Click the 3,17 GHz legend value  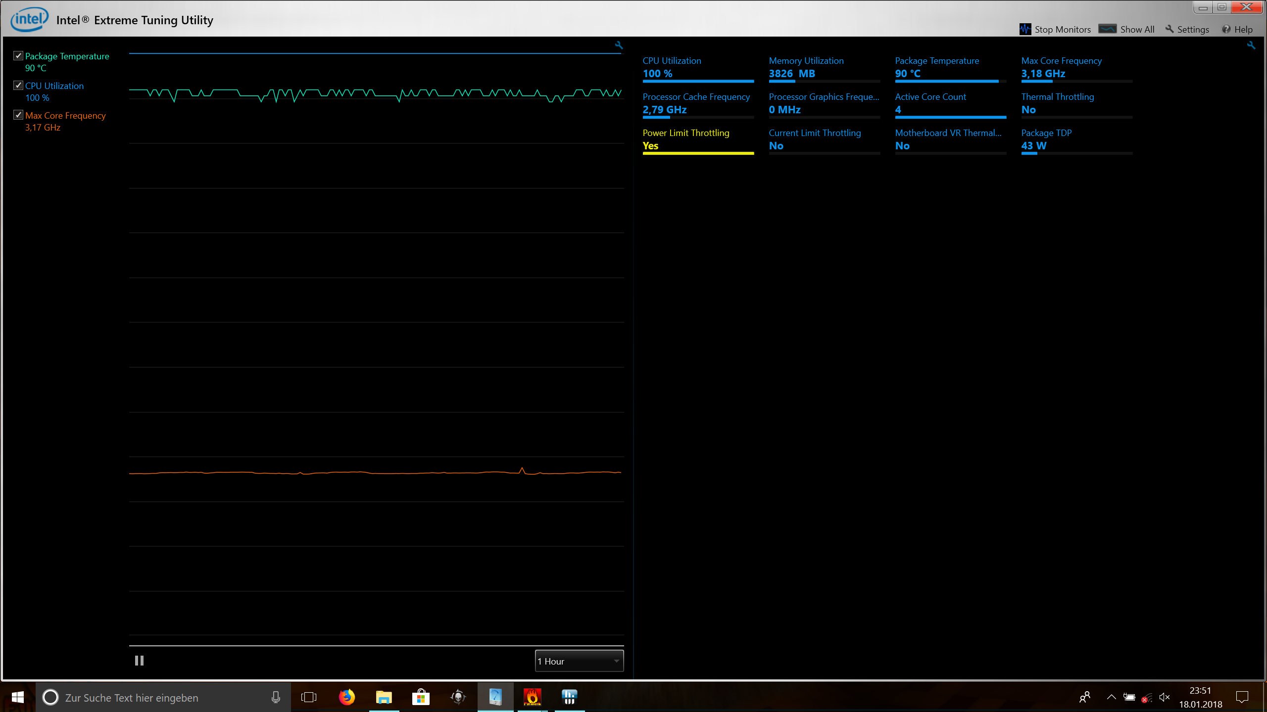43,128
